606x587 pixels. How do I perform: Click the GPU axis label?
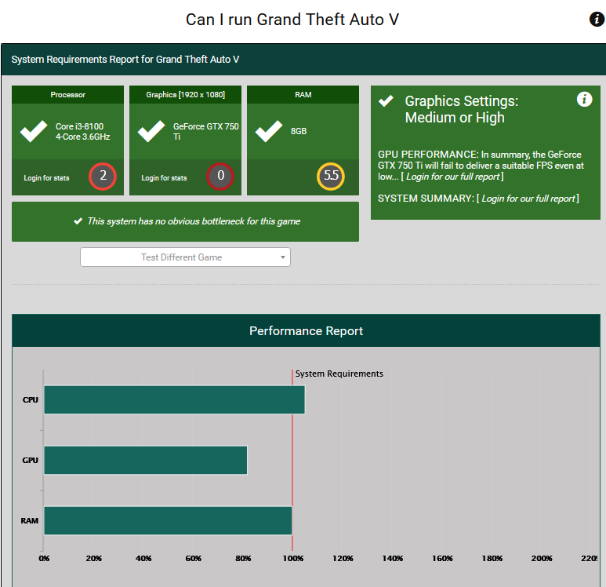(30, 460)
